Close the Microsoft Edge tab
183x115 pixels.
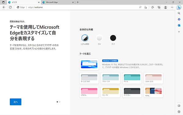pyautogui.click(x=73, y=2)
